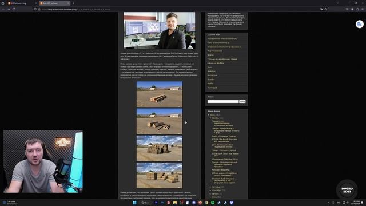The image size is (366, 206).
Task: Open the Греция - Большие города archive post
Action: 224,150
